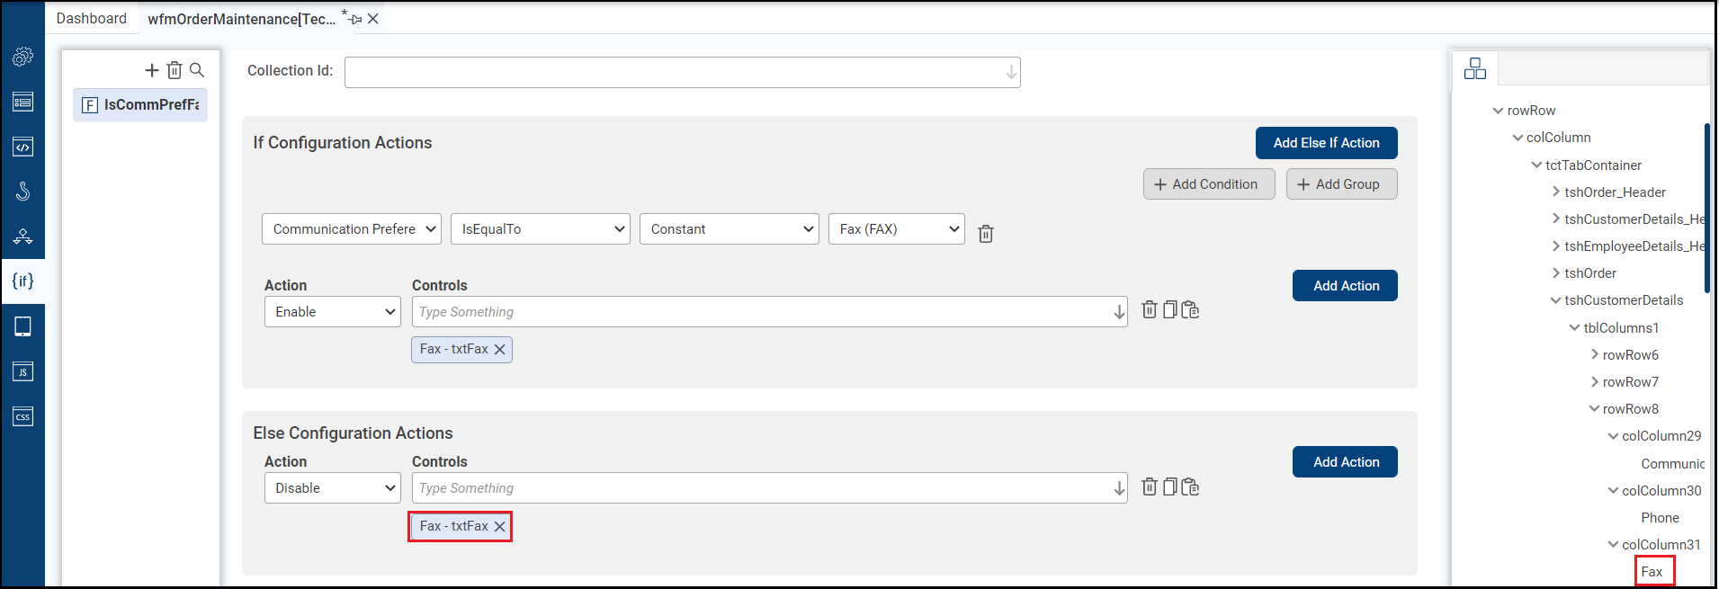Open the settings gear in the sidebar
1719x589 pixels.
point(22,57)
